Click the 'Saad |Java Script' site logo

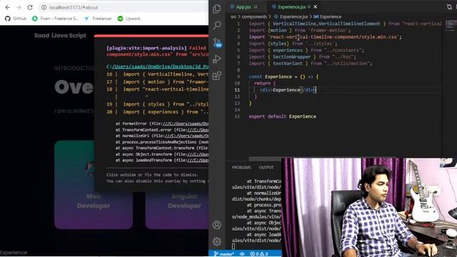[60, 36]
